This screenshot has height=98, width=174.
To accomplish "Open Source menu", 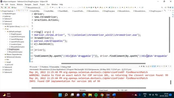I will click(x=13, y=4).
